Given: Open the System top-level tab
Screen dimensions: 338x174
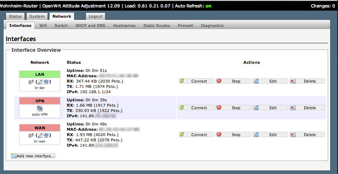Looking at the screenshot, I should (x=37, y=16).
